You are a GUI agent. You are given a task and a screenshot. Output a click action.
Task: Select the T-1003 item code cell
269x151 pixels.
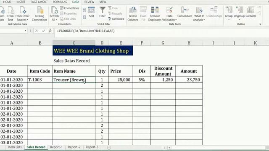[40, 80]
